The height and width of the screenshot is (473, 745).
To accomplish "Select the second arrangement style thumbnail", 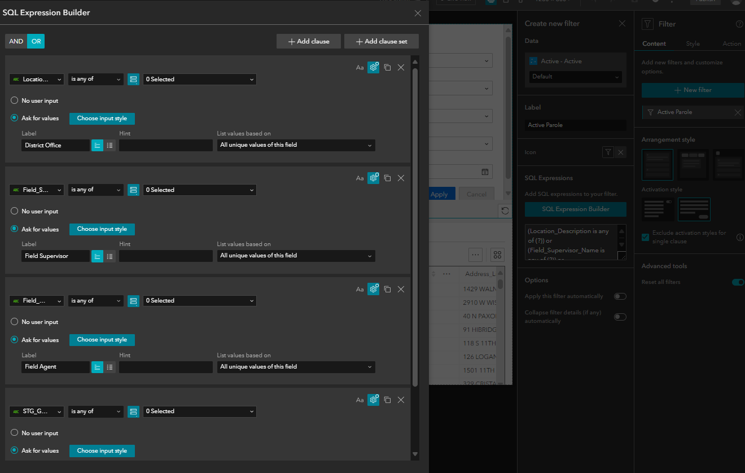I will click(693, 164).
